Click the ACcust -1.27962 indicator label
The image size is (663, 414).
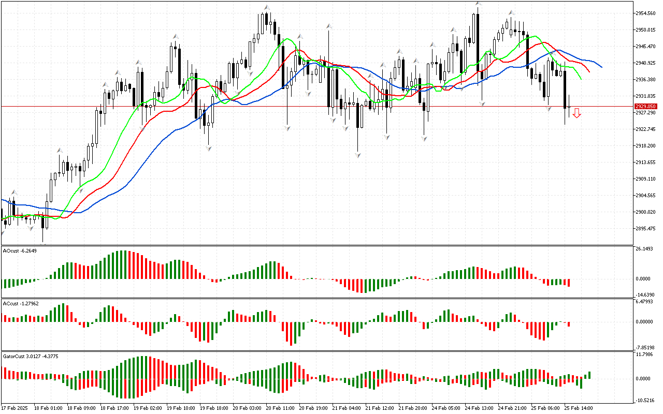pyautogui.click(x=21, y=303)
